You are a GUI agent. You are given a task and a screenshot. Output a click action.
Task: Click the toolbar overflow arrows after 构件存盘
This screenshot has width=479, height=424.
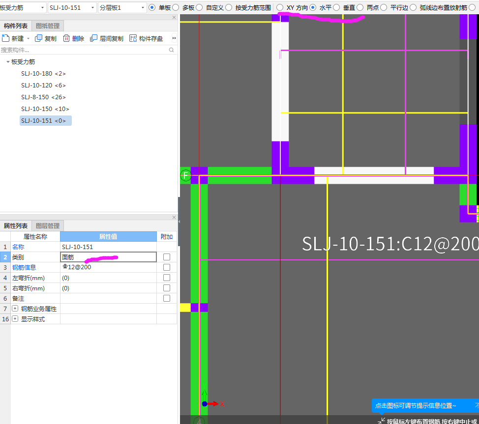[174, 38]
